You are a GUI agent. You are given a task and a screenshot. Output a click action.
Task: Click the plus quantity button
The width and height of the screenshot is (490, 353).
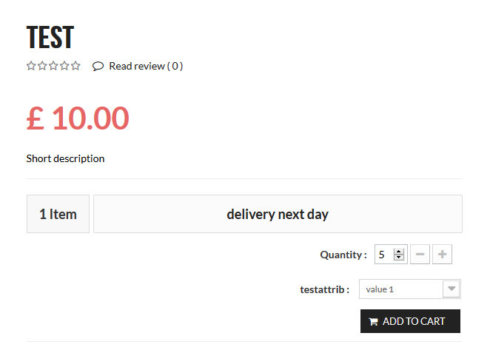tap(442, 255)
